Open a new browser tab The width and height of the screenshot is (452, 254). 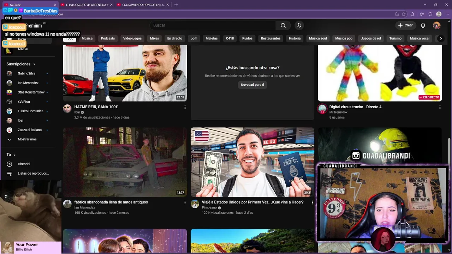[176, 5]
